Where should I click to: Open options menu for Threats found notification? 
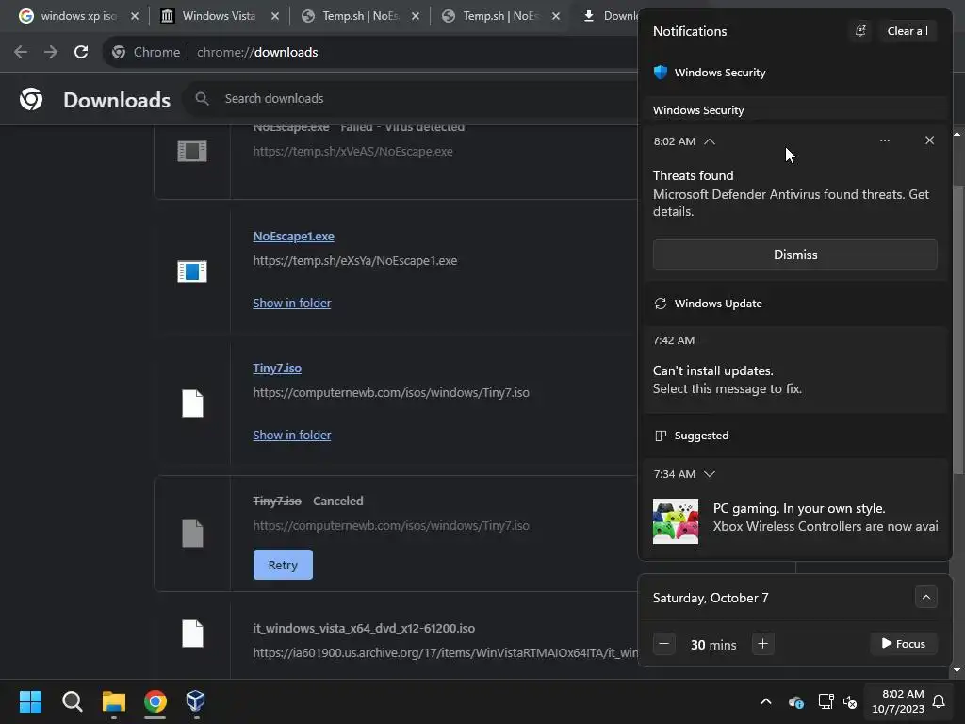884,141
